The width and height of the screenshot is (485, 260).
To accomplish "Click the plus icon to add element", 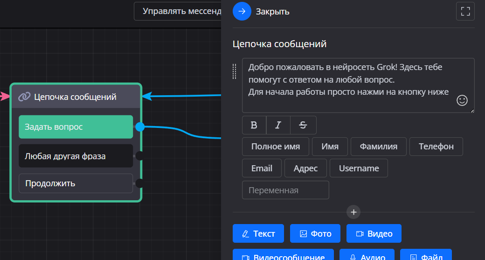I will (353, 212).
